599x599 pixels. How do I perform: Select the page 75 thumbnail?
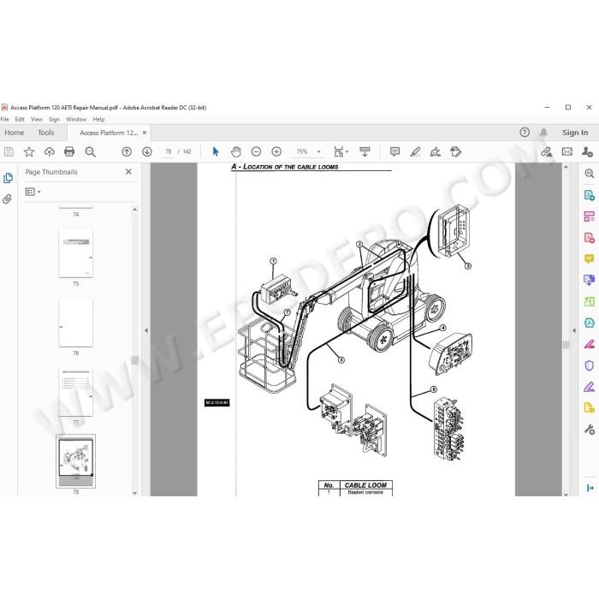pyautogui.click(x=75, y=253)
